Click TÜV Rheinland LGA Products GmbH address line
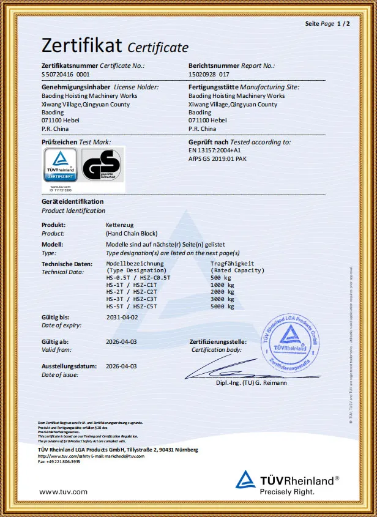The image size is (377, 517). pos(118,450)
